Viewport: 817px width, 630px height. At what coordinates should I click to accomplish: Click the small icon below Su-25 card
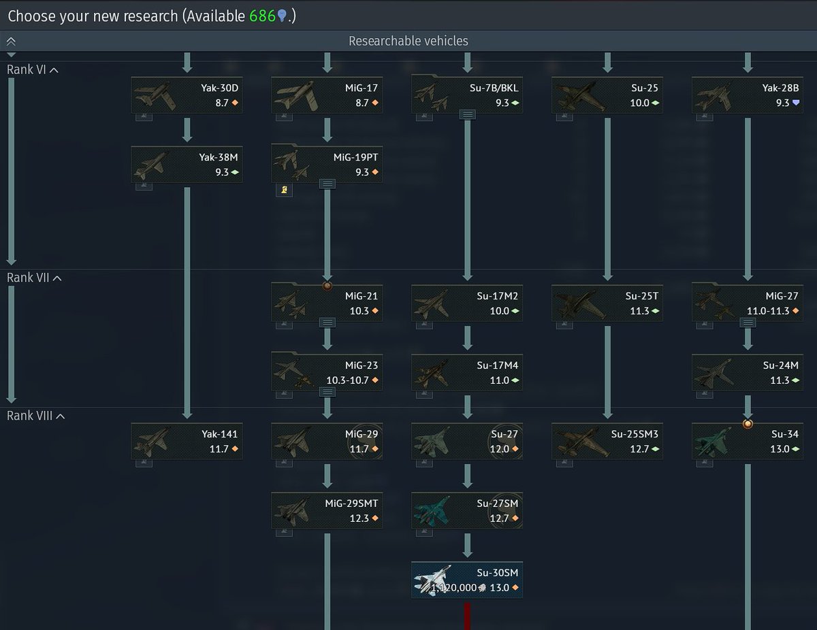(565, 116)
